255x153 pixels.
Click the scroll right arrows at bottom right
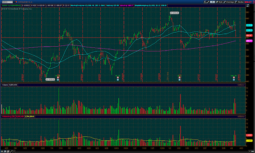click(x=252, y=151)
